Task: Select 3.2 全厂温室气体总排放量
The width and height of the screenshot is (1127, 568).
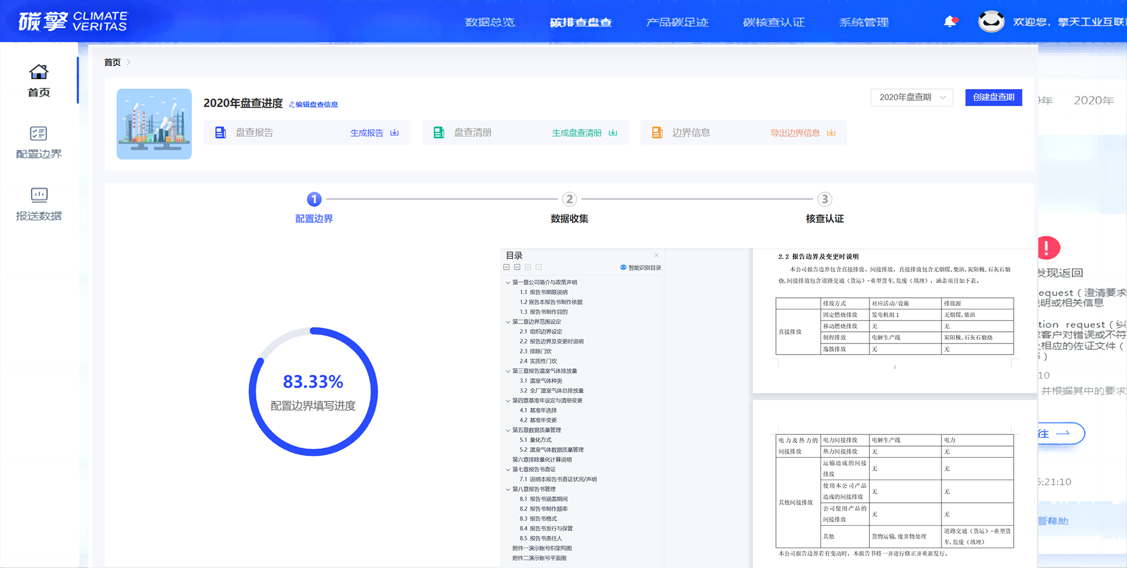Action: 551,391
